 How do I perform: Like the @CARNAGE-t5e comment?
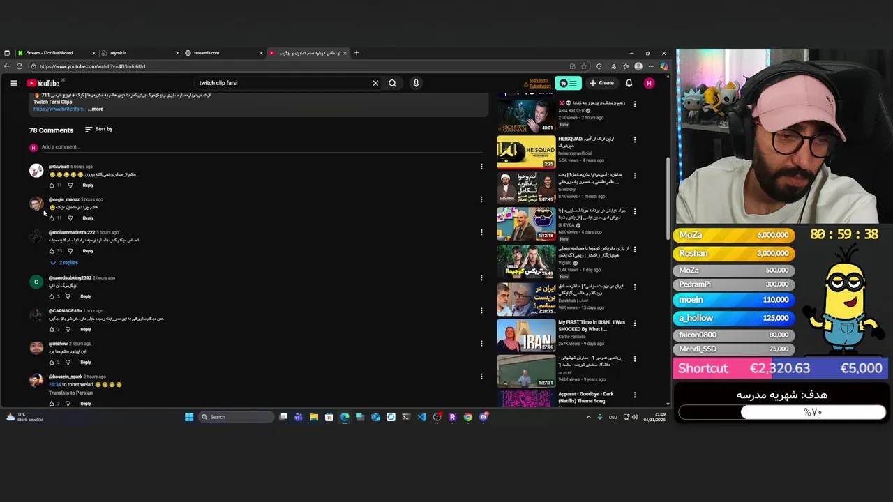pos(52,329)
